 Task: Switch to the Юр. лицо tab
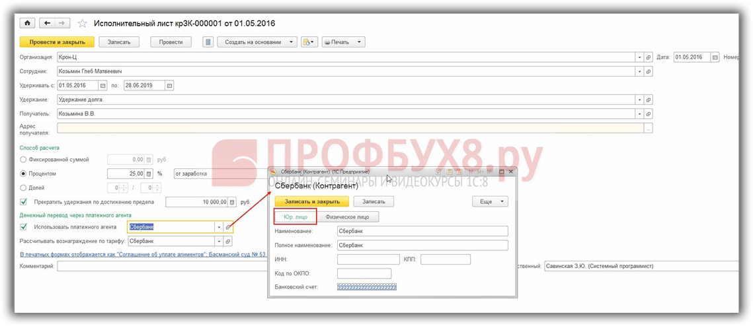click(x=296, y=217)
